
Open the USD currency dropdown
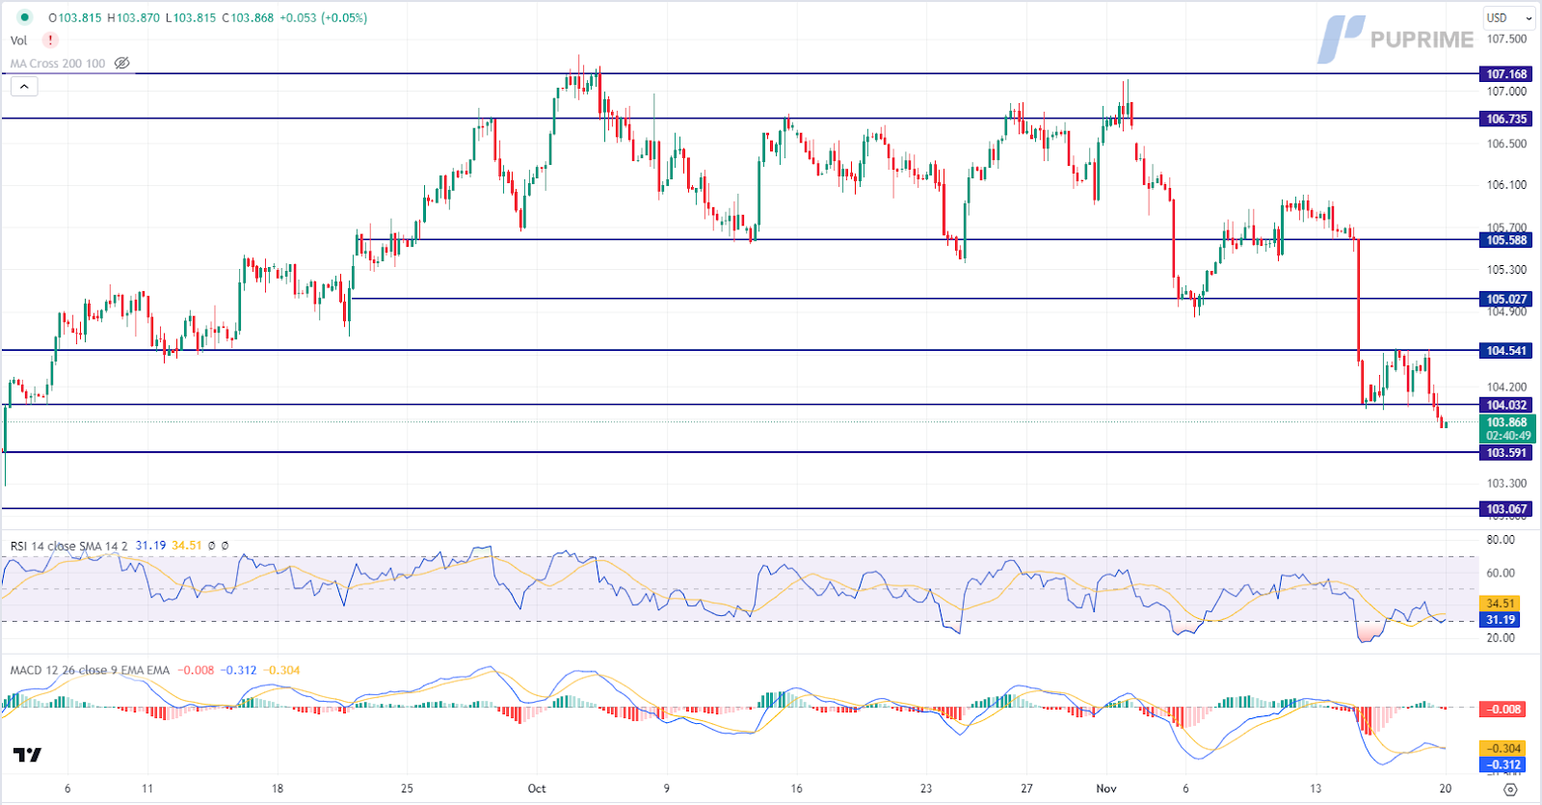click(x=1508, y=17)
